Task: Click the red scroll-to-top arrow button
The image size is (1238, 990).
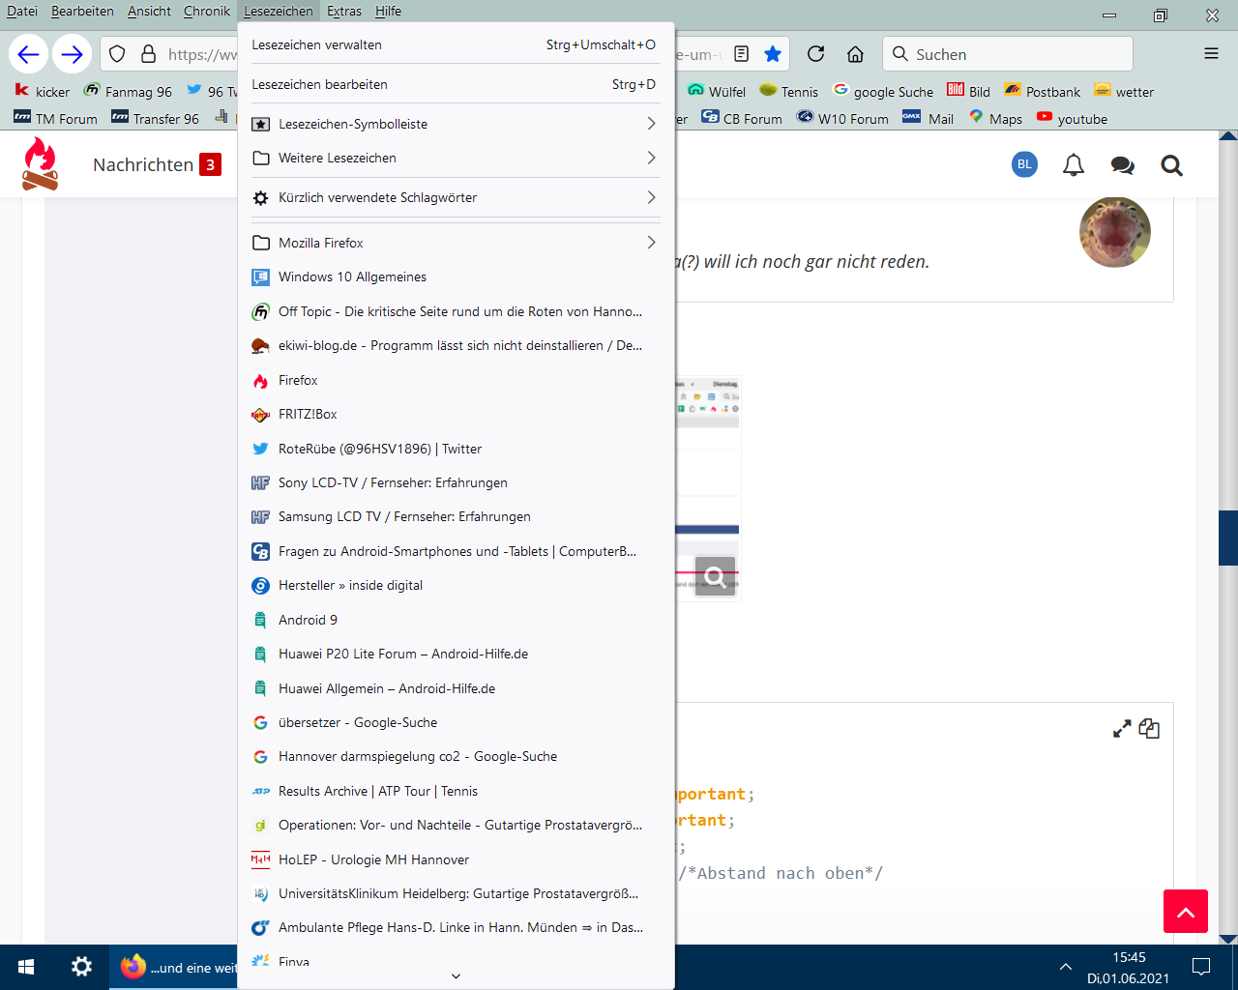Action: point(1186,912)
